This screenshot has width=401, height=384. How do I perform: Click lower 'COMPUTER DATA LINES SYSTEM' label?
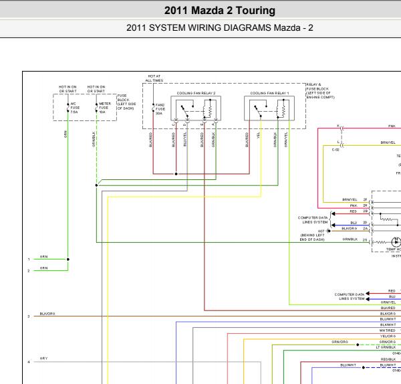click(x=350, y=296)
